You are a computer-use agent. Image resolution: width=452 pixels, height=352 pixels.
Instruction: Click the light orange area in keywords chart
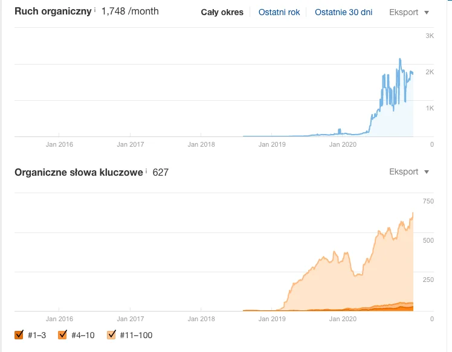[350, 284]
